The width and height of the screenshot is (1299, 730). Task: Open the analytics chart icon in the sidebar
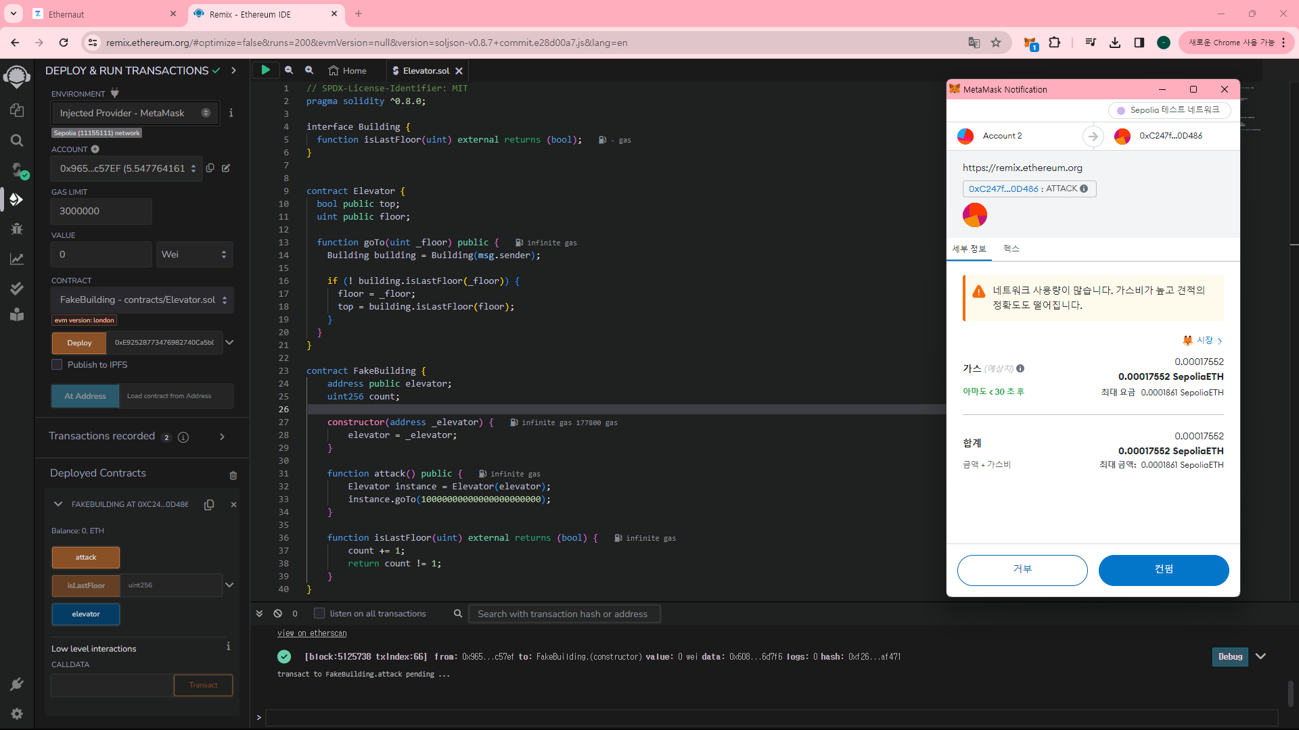click(17, 259)
